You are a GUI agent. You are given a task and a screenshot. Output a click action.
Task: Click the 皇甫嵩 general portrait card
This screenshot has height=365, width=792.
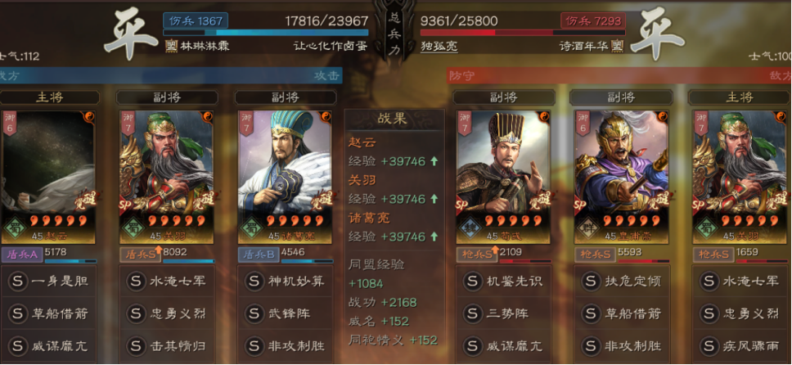[621, 177]
